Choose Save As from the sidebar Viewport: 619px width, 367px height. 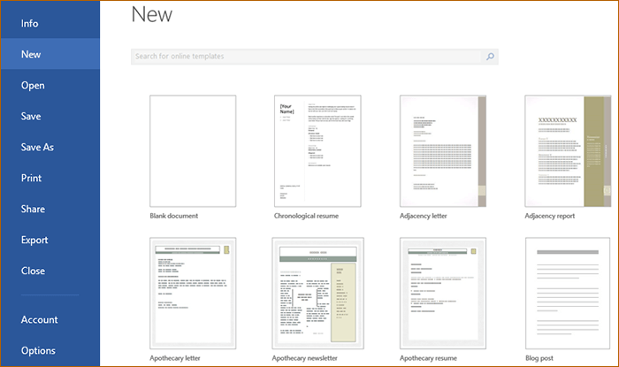[38, 147]
